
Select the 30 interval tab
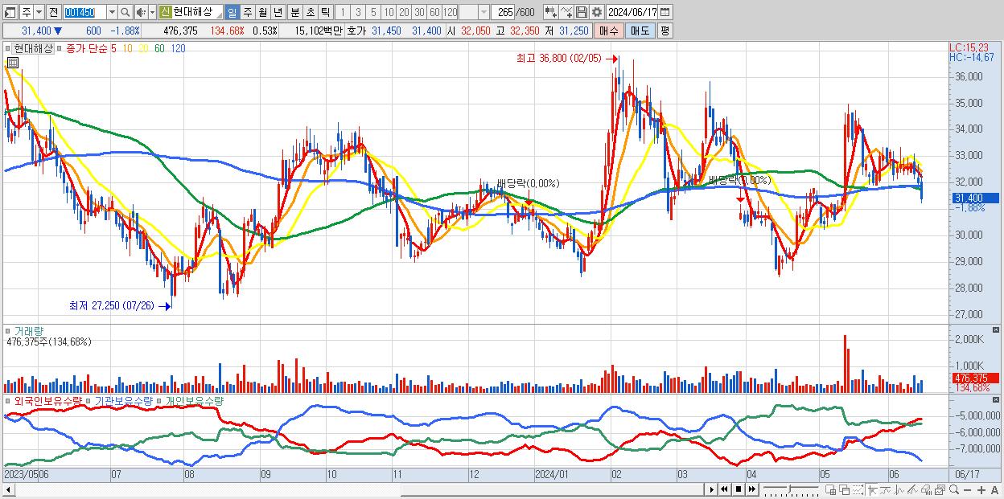point(419,12)
